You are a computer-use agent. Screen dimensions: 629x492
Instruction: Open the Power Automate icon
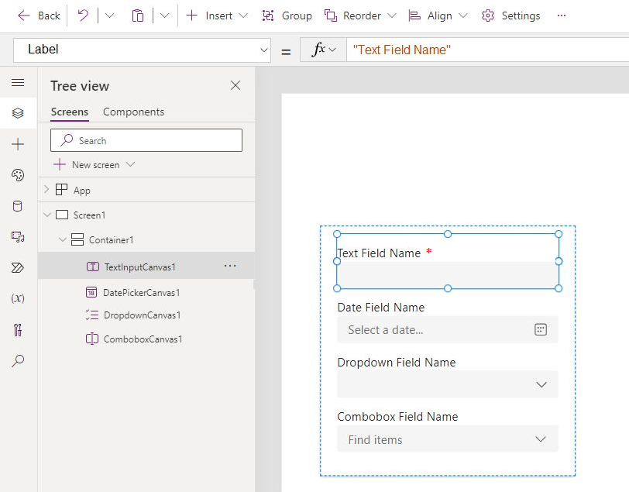[x=18, y=267]
